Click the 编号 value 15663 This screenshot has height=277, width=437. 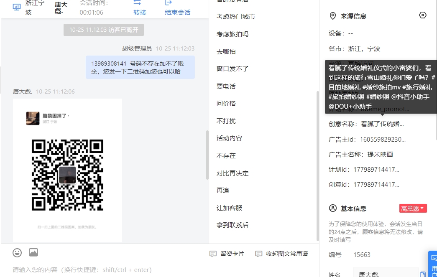(362, 255)
